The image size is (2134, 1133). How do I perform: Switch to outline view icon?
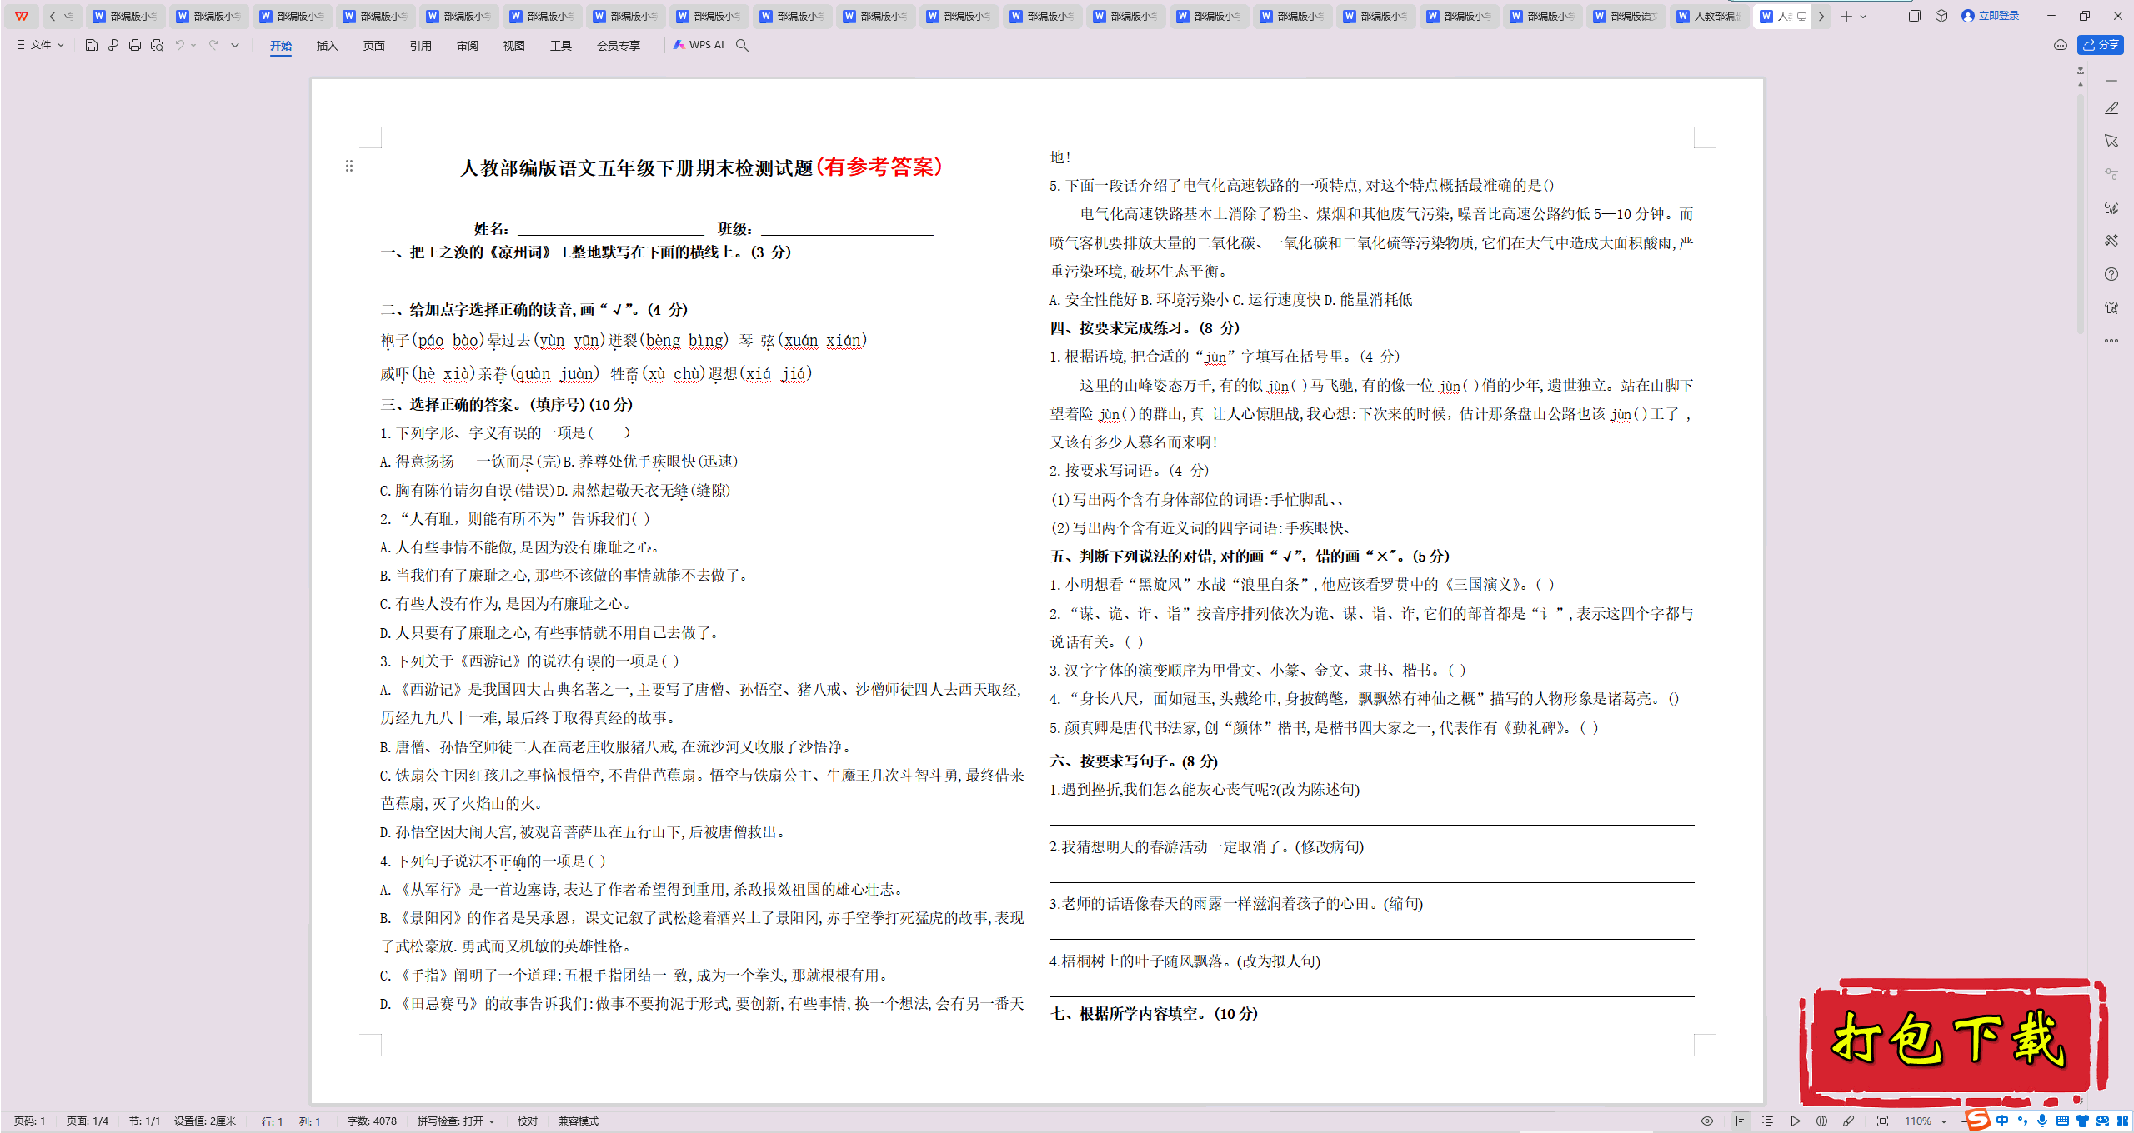(1768, 1121)
